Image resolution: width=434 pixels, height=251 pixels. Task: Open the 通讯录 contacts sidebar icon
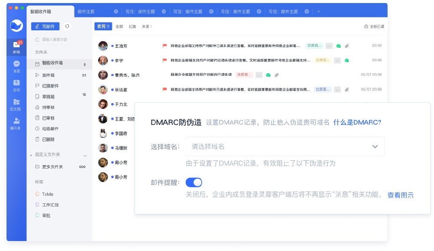click(16, 123)
